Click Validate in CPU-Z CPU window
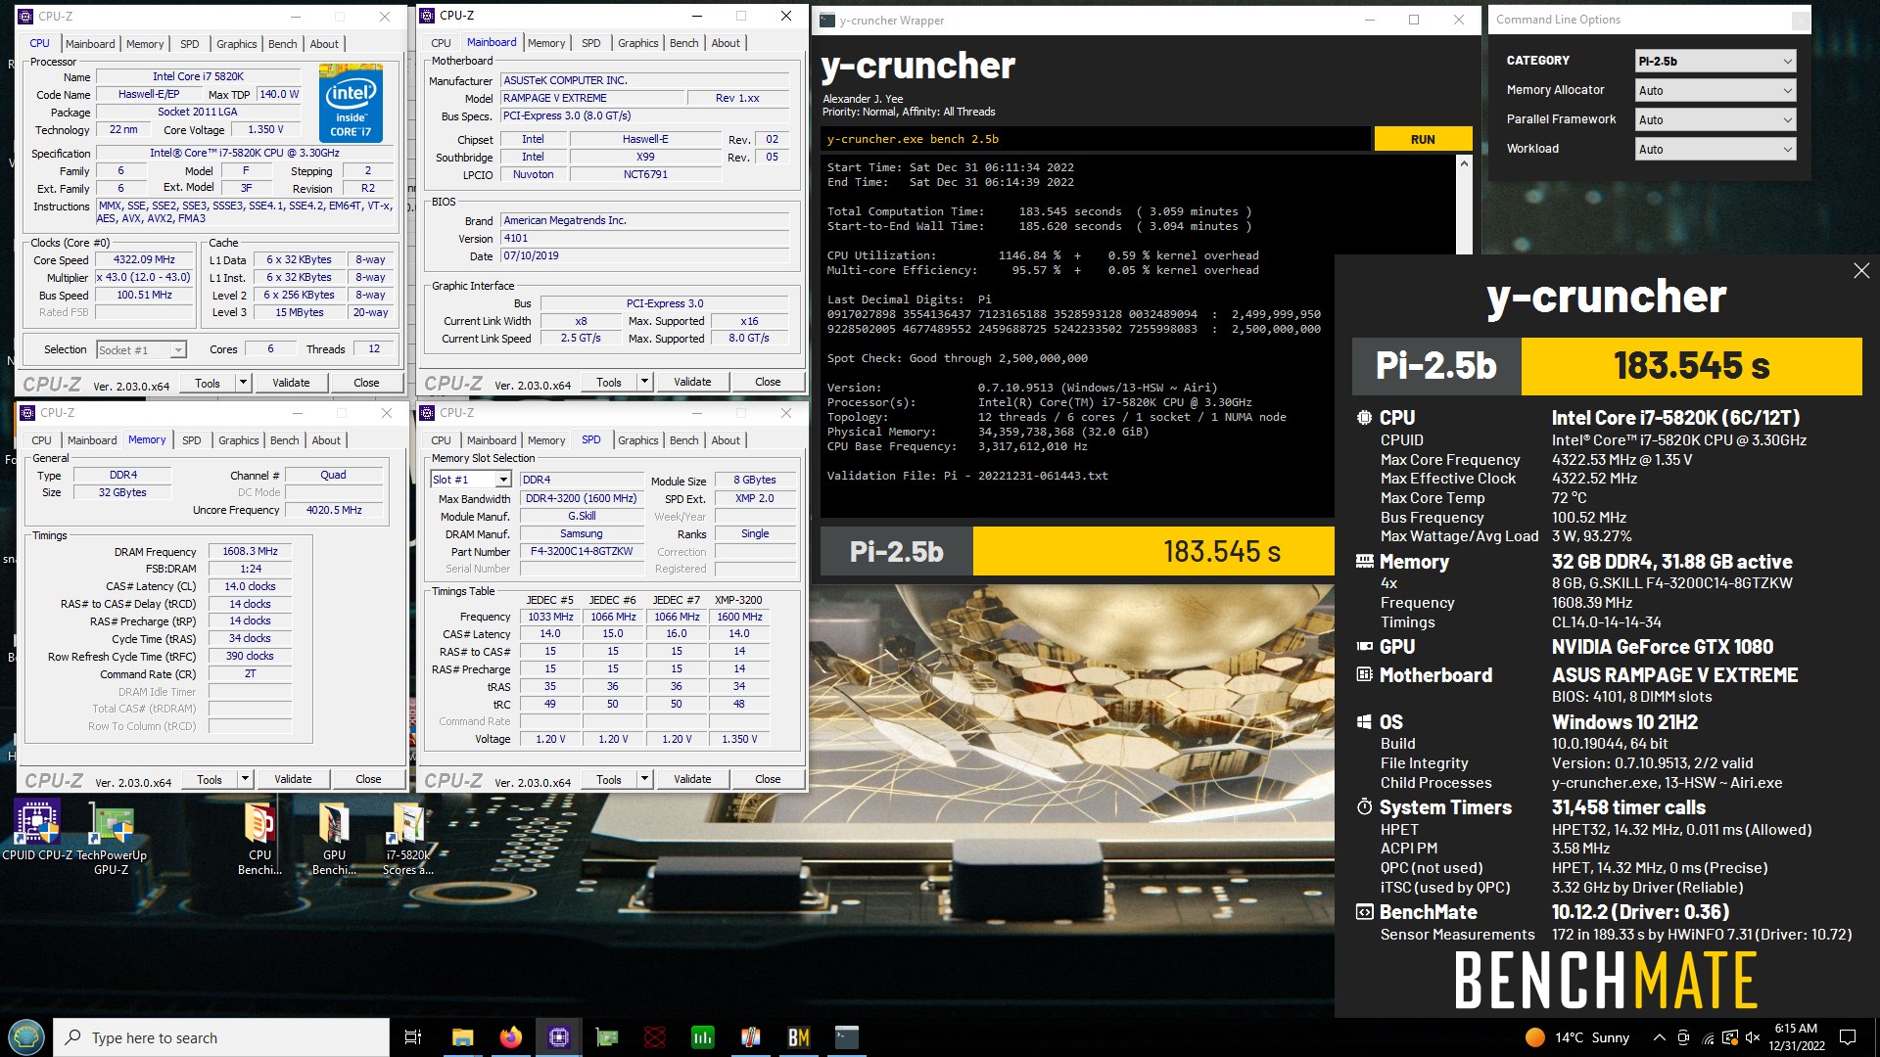1880x1057 pixels. point(291,383)
